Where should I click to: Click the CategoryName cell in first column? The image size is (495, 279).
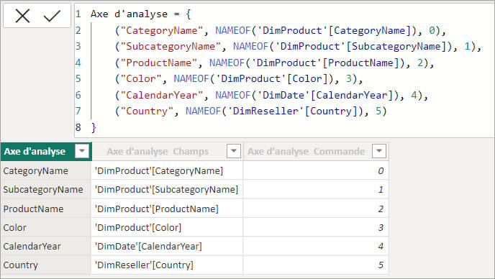click(46, 170)
